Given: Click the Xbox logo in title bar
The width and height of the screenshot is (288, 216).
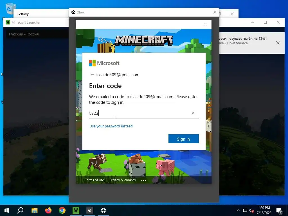Looking at the screenshot, I should pos(73,12).
